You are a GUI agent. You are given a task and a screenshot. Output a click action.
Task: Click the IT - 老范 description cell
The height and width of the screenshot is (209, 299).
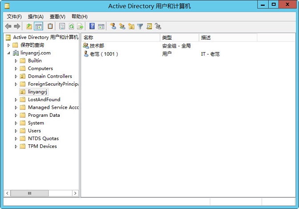click(210, 54)
